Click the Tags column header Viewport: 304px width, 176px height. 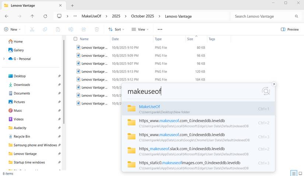click(212, 39)
